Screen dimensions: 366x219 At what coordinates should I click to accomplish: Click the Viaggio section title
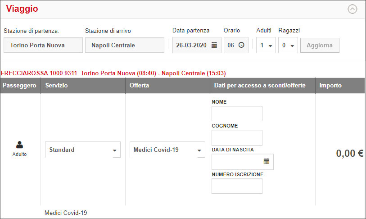coord(22,9)
